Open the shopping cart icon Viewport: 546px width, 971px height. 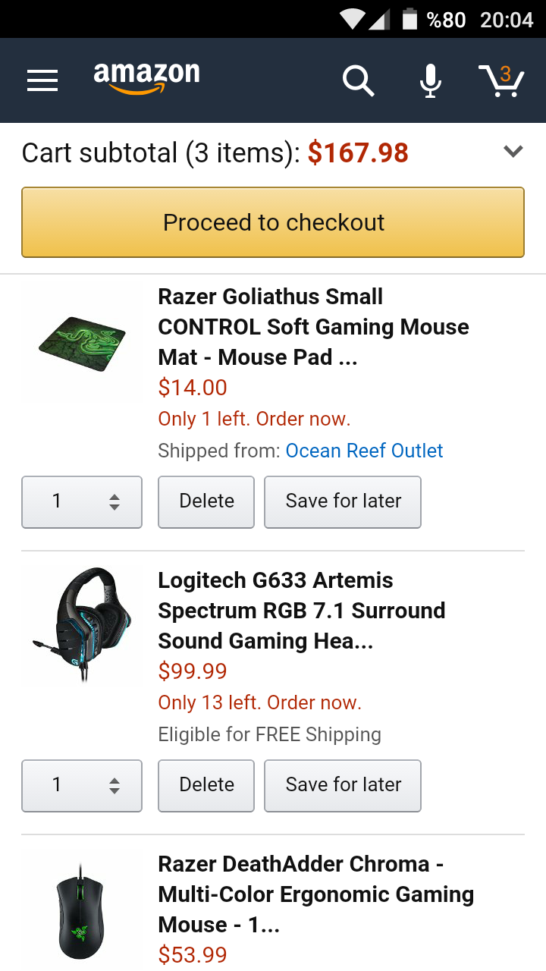pos(501,80)
